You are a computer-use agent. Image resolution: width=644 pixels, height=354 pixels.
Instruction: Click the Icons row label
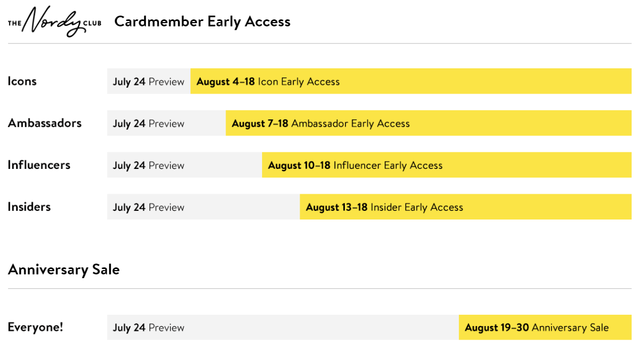click(22, 81)
